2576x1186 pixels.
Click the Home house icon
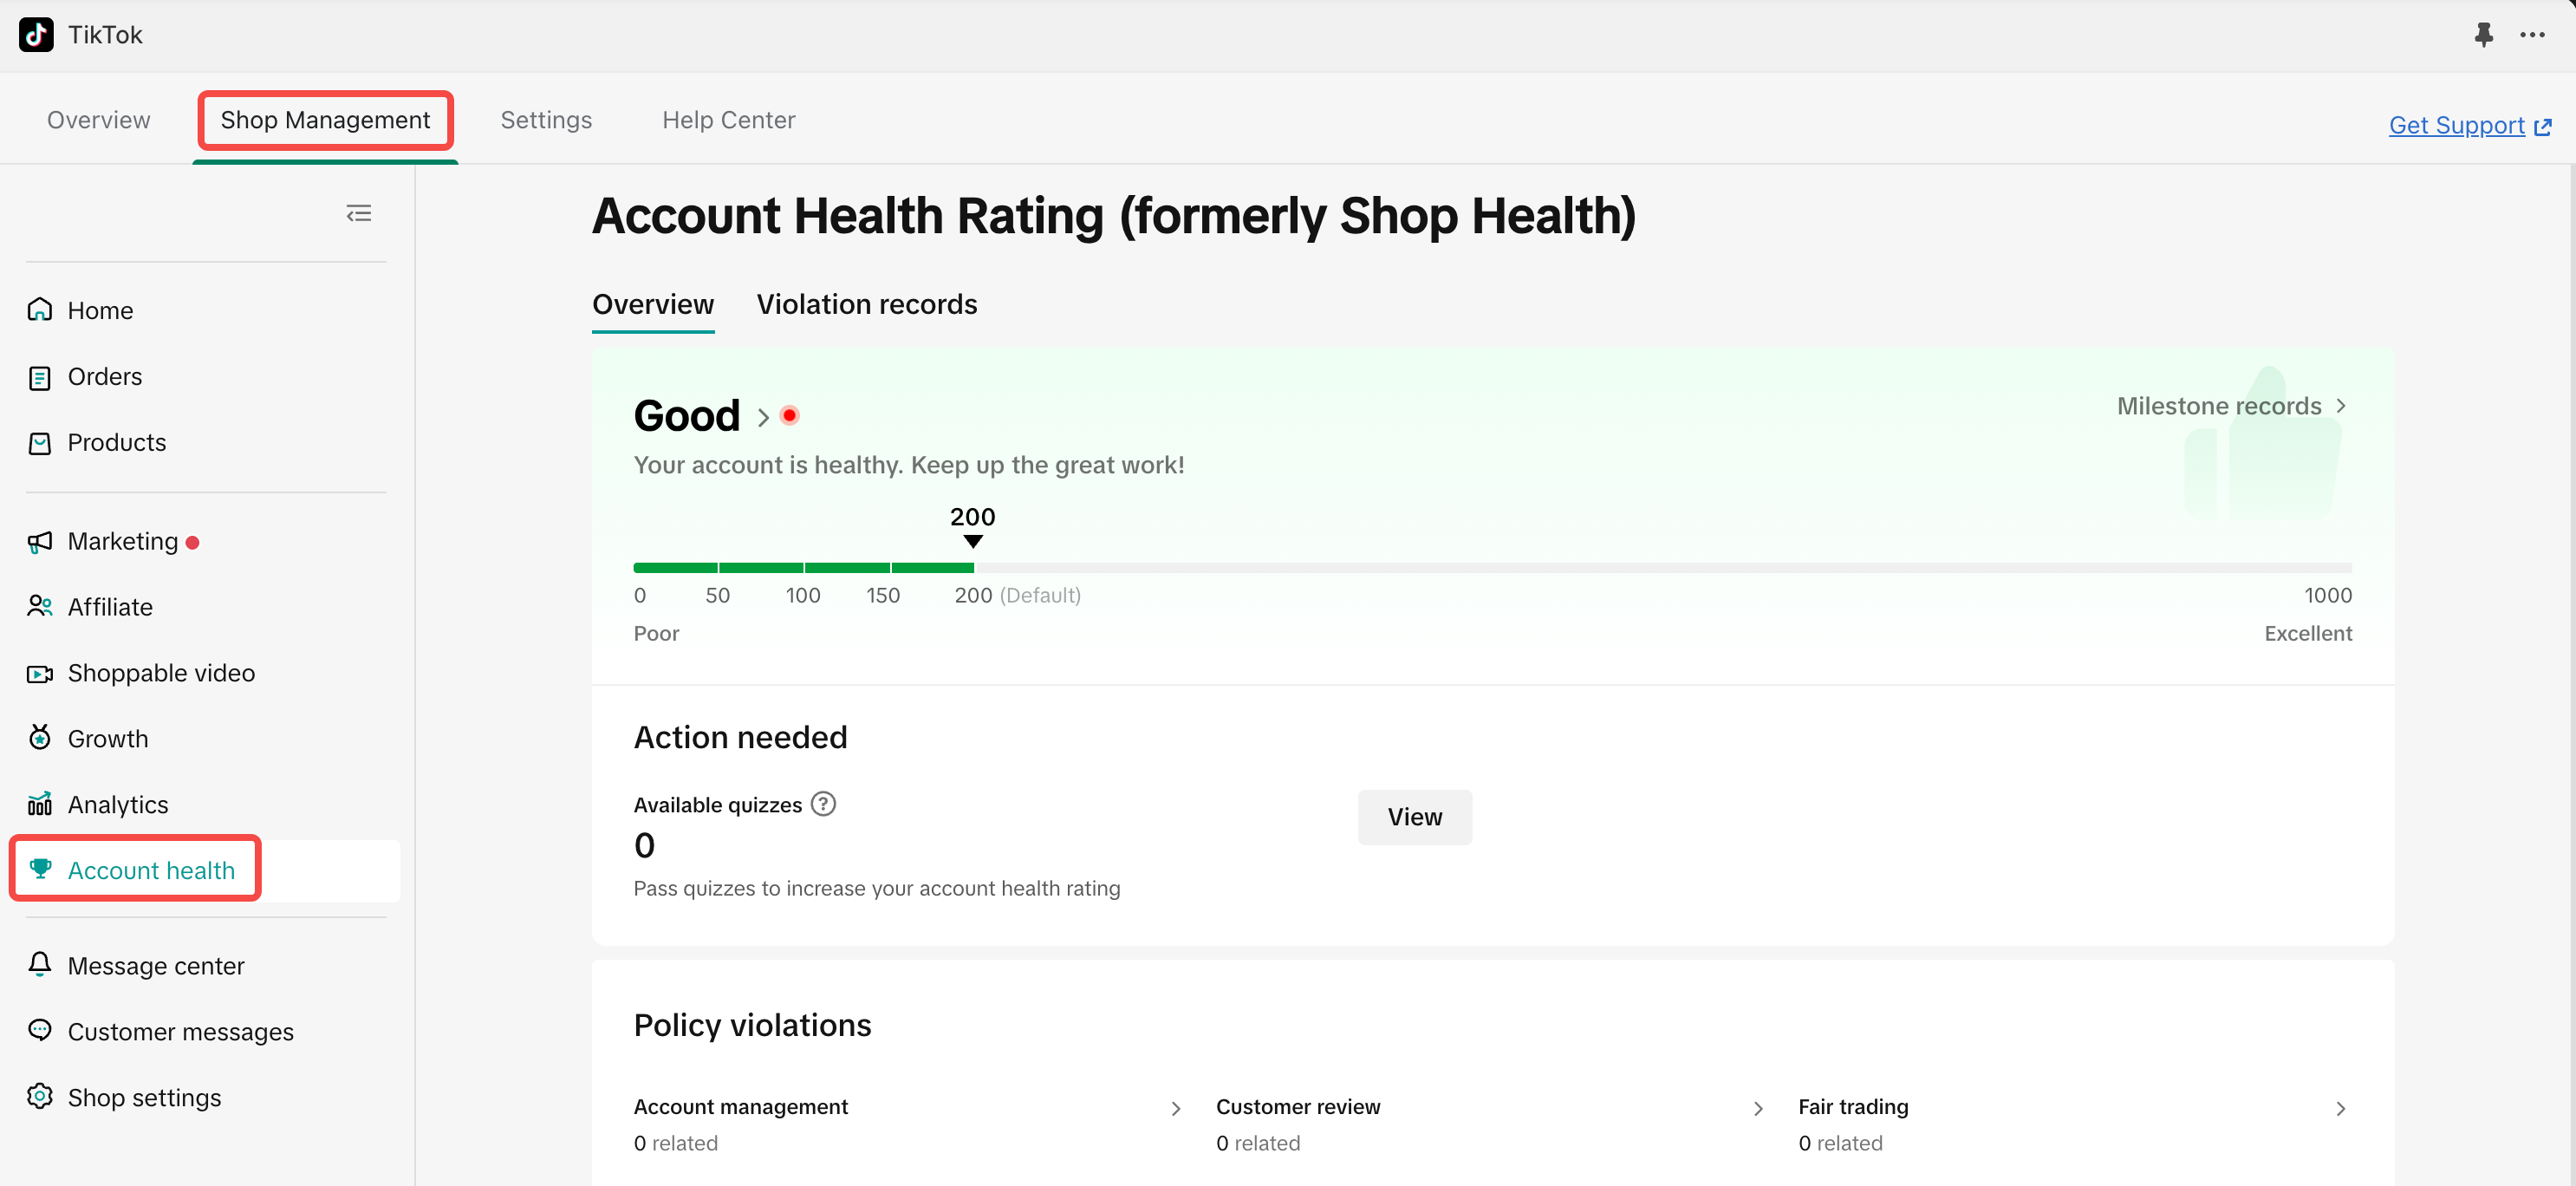[x=40, y=310]
